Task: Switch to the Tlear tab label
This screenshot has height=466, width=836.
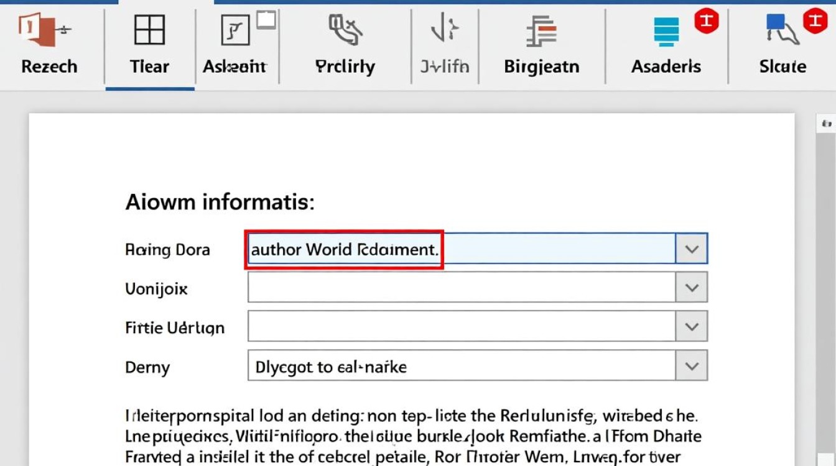Action: [x=149, y=66]
